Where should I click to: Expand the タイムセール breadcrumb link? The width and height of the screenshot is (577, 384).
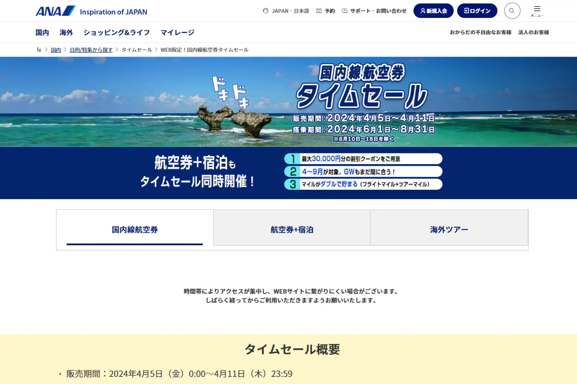point(136,49)
